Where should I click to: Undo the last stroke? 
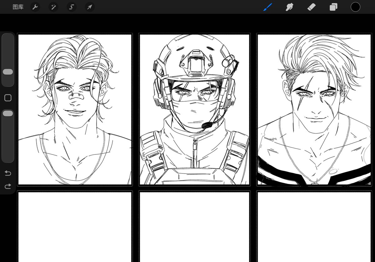pyautogui.click(x=8, y=173)
